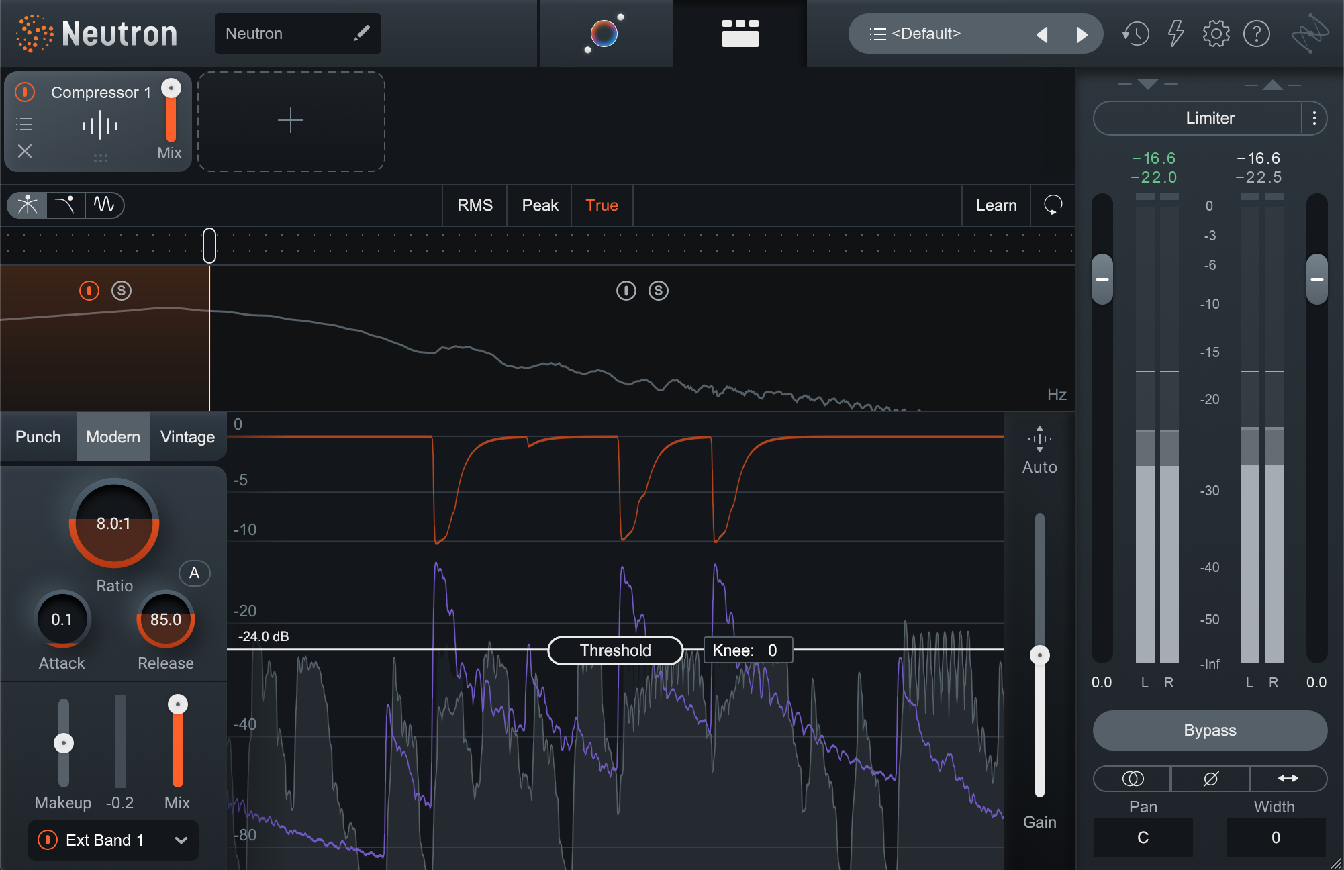1344x870 pixels.
Task: Toggle power for the low band
Action: click(x=89, y=291)
